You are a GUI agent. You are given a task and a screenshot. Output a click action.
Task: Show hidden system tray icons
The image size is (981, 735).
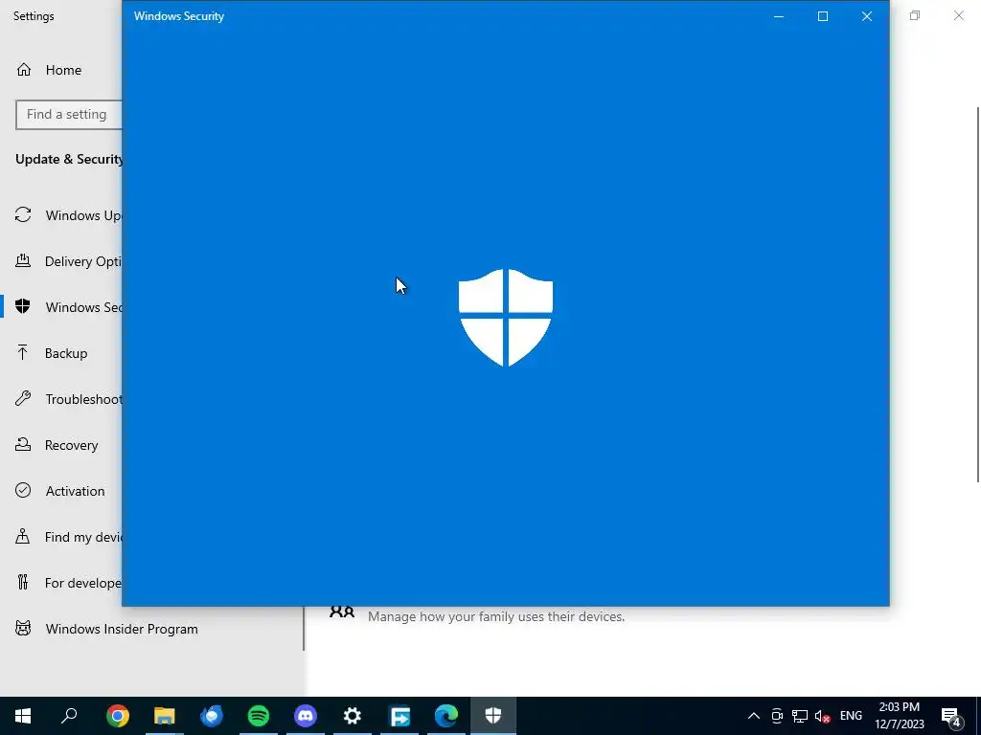[754, 716]
